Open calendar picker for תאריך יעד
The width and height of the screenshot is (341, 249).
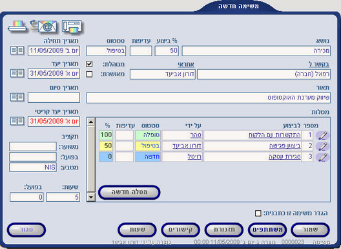[x=17, y=74]
